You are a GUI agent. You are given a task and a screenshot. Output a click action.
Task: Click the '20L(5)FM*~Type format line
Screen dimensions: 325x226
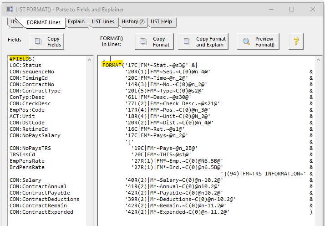(165, 91)
